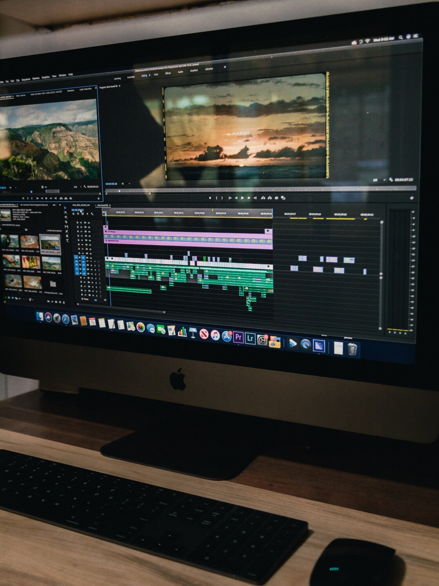Select the highlighted canyon clip thumbnail
This screenshot has width=439, height=586.
click(50, 243)
